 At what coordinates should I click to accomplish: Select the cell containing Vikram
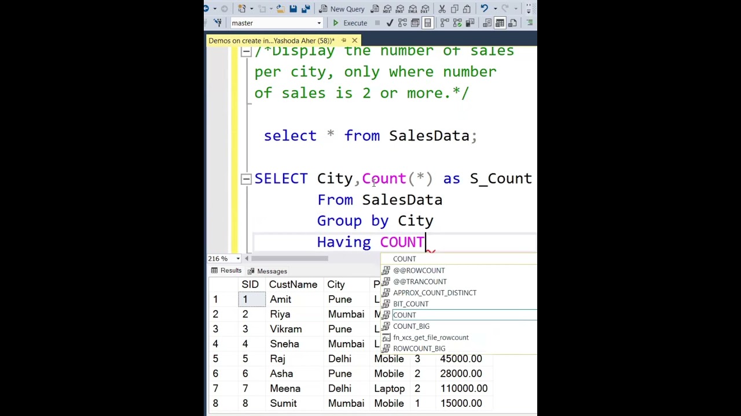point(294,329)
